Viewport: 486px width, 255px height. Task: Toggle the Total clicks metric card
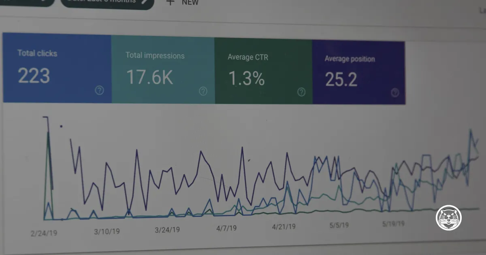[x=57, y=68]
